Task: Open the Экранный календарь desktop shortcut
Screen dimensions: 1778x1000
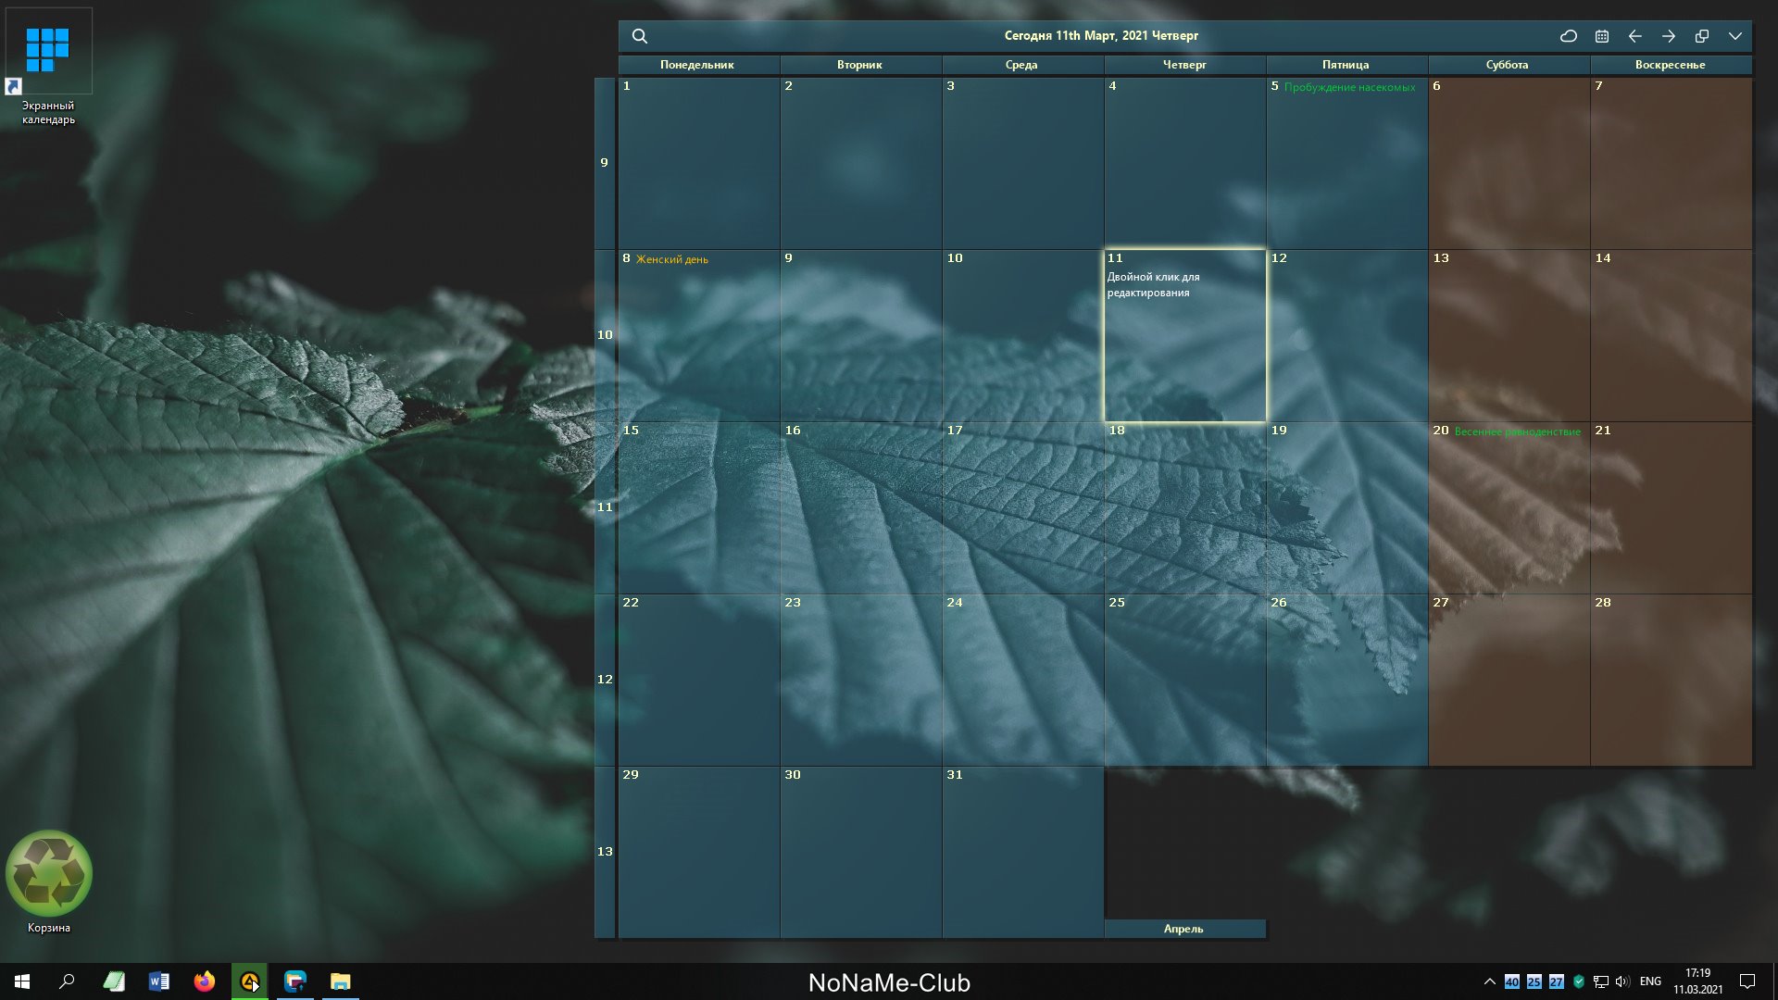Action: 48,67
